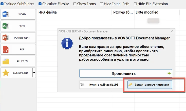Screen dimensions: 186x111
Task: Enable the Show Icons checkbox
Action: (75, 4)
